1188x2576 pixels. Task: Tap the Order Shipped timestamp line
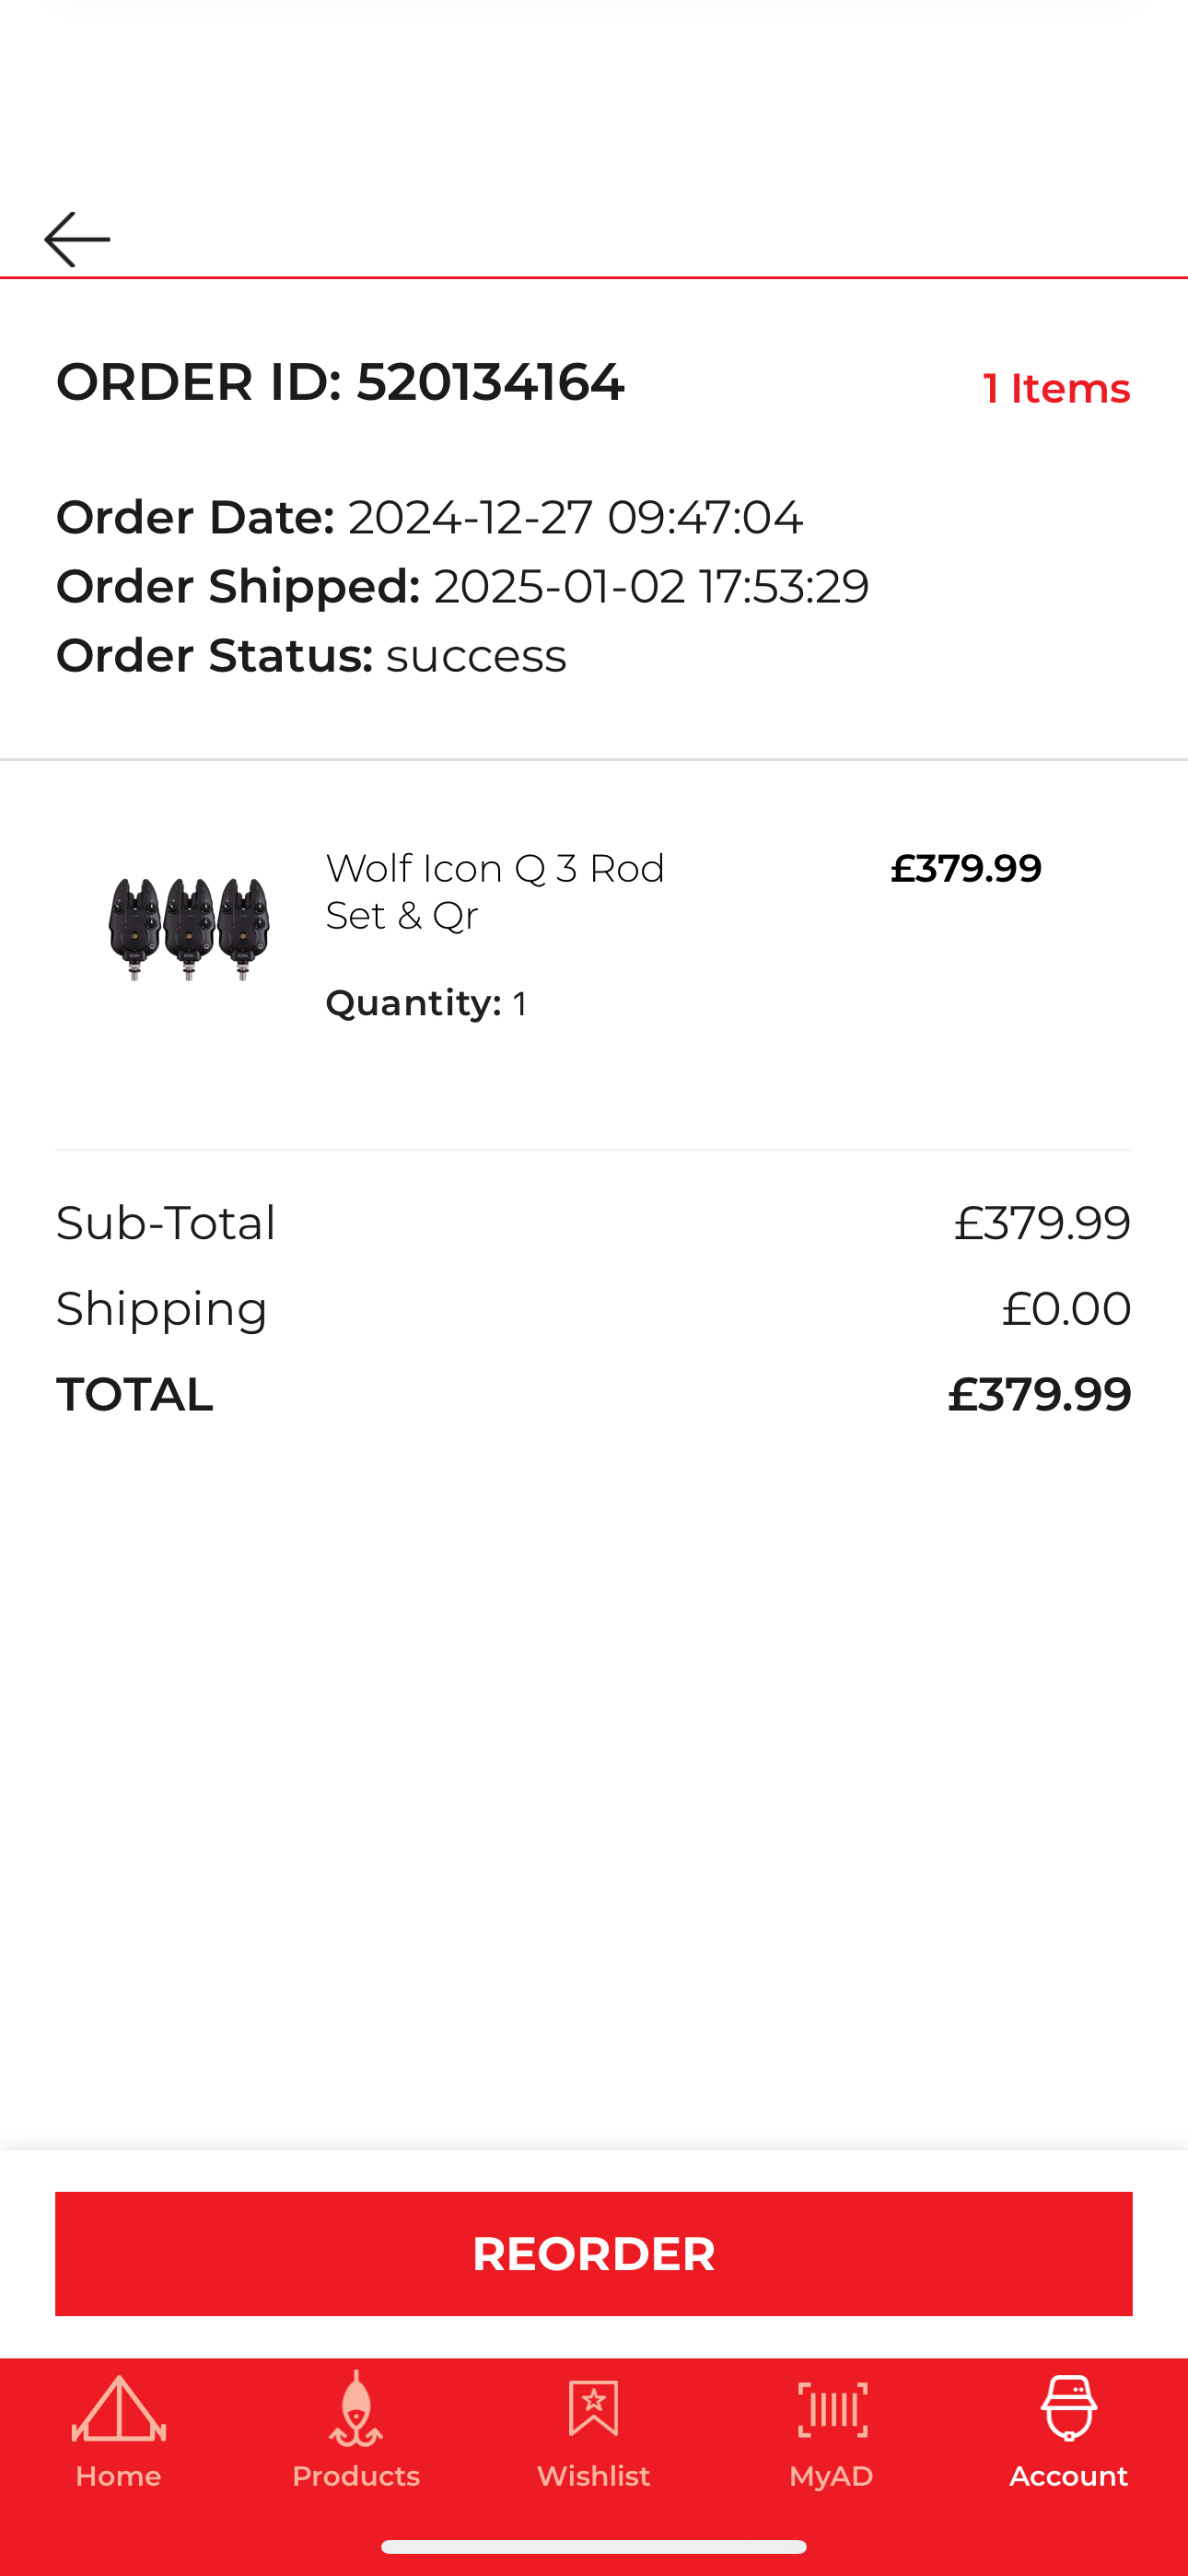tap(462, 586)
